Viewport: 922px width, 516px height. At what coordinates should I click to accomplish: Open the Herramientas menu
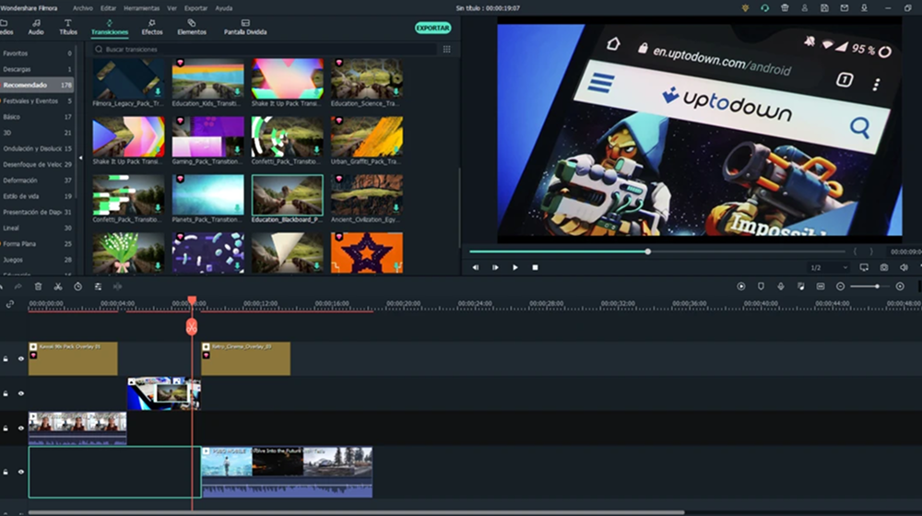(141, 8)
